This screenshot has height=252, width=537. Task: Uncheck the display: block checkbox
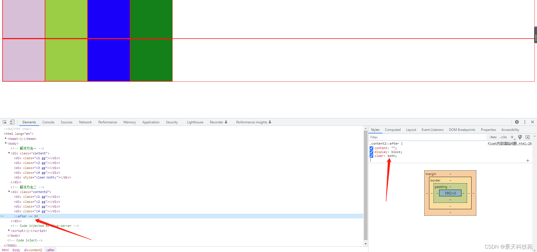pos(371,152)
